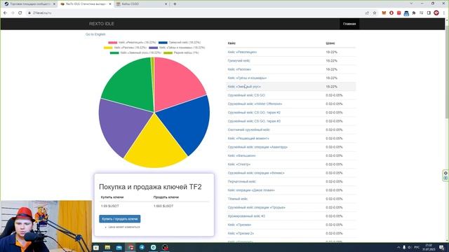Open Кейс «Решающий момент» link

pyautogui.click(x=248, y=139)
